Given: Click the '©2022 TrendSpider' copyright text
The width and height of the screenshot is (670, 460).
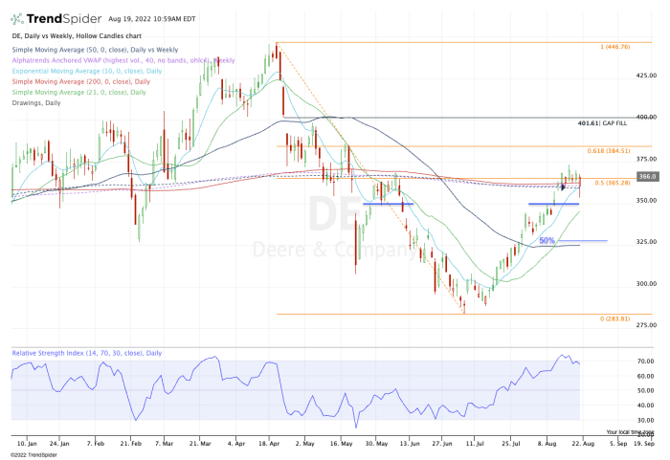Looking at the screenshot, I should click(33, 455).
